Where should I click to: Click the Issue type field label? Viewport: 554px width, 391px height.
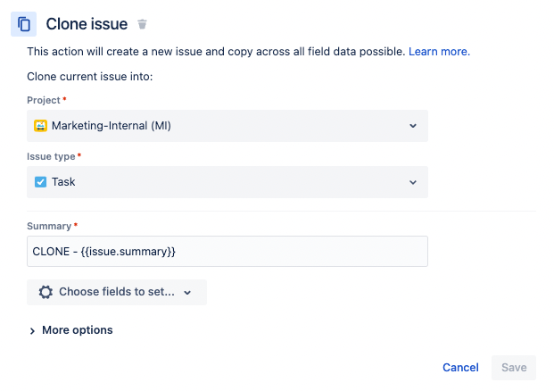[53, 156]
